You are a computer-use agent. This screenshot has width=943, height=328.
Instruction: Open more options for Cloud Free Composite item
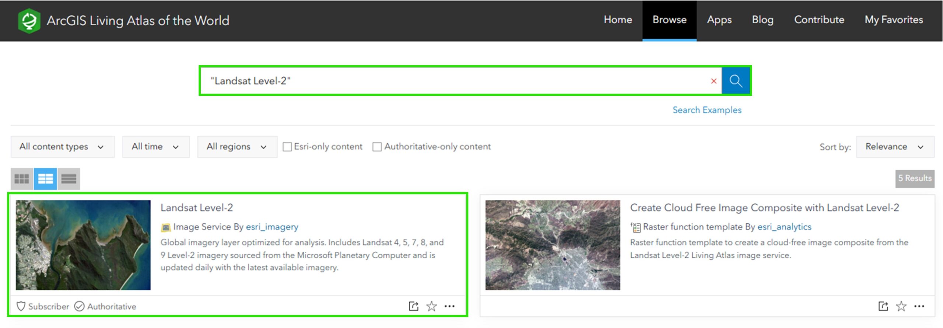coord(919,306)
